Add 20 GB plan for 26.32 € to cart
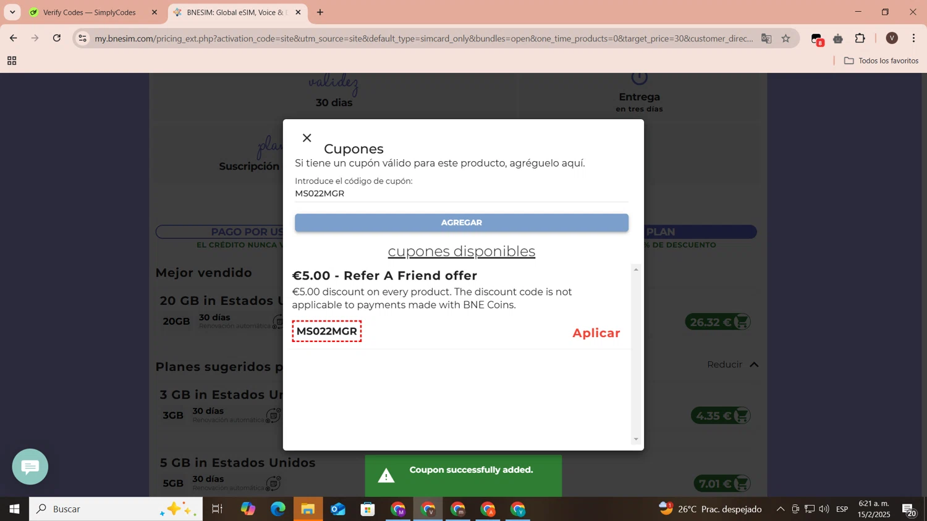The image size is (927, 521). click(x=718, y=322)
